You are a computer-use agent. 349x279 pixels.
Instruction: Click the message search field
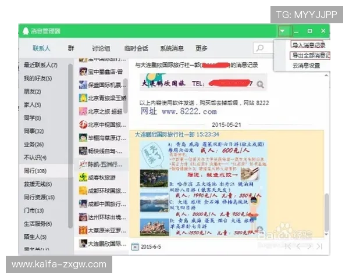(x=263, y=48)
